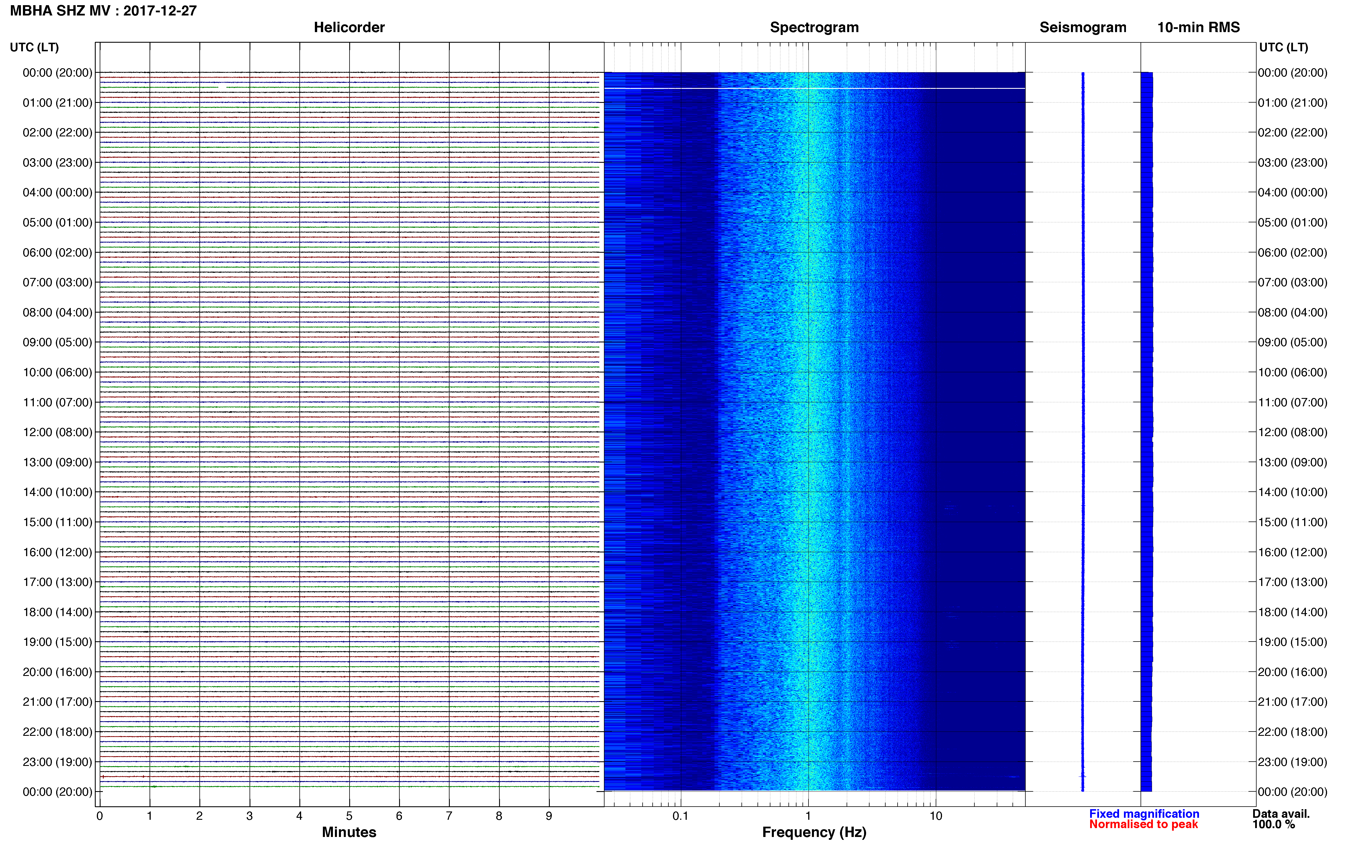Click '05:00 (01:00)' on the RMS-side time axis
Screen dimensions: 1358x849
pyautogui.click(x=1292, y=222)
